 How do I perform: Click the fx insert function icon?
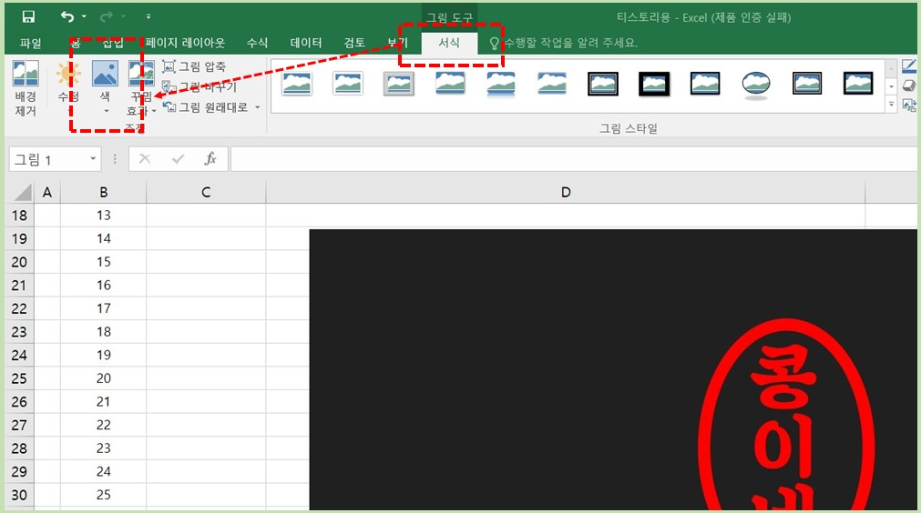click(x=210, y=159)
